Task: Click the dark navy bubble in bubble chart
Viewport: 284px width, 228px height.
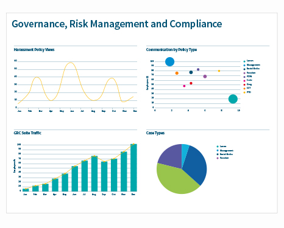Action: click(191, 72)
